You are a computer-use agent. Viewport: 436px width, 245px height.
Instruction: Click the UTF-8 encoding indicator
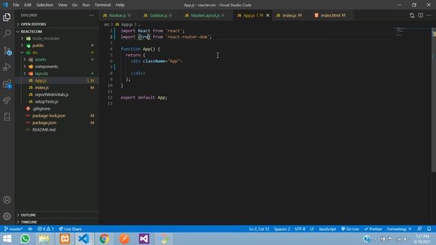click(300, 229)
